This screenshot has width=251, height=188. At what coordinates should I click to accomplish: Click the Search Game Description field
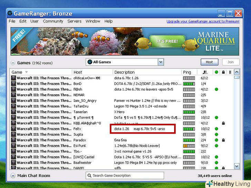[x=125, y=176]
